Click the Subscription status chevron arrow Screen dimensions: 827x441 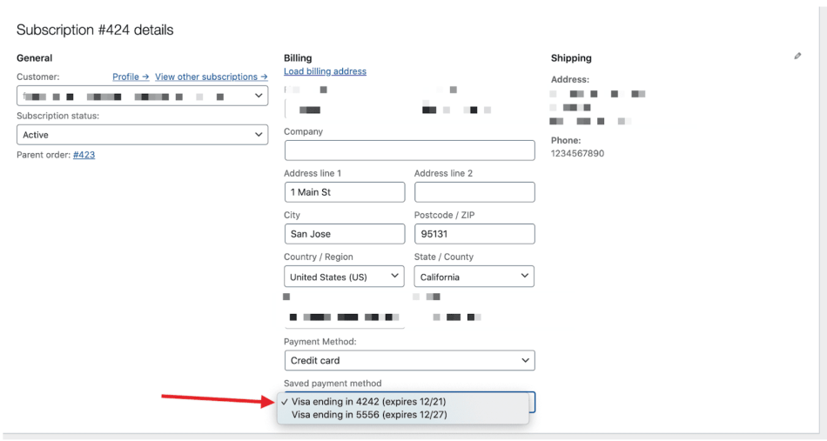259,135
